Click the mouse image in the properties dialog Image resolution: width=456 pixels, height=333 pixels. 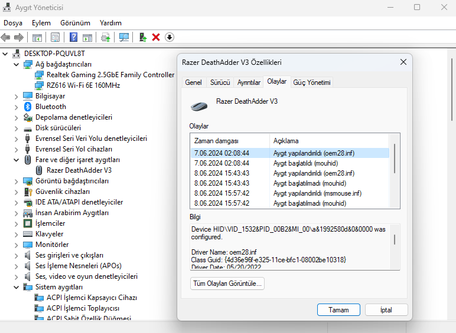(199, 106)
